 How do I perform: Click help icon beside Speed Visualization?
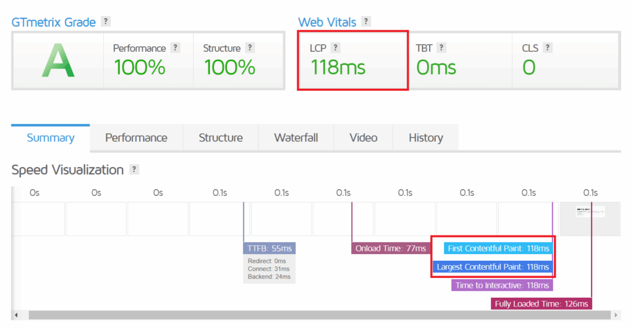tap(134, 170)
